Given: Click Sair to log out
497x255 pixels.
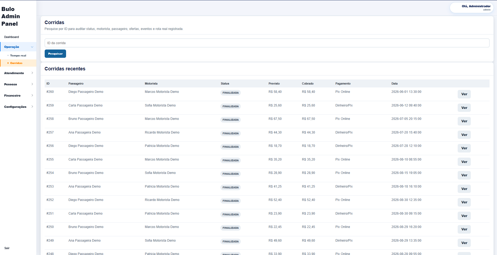Looking at the screenshot, I should coord(7,248).
